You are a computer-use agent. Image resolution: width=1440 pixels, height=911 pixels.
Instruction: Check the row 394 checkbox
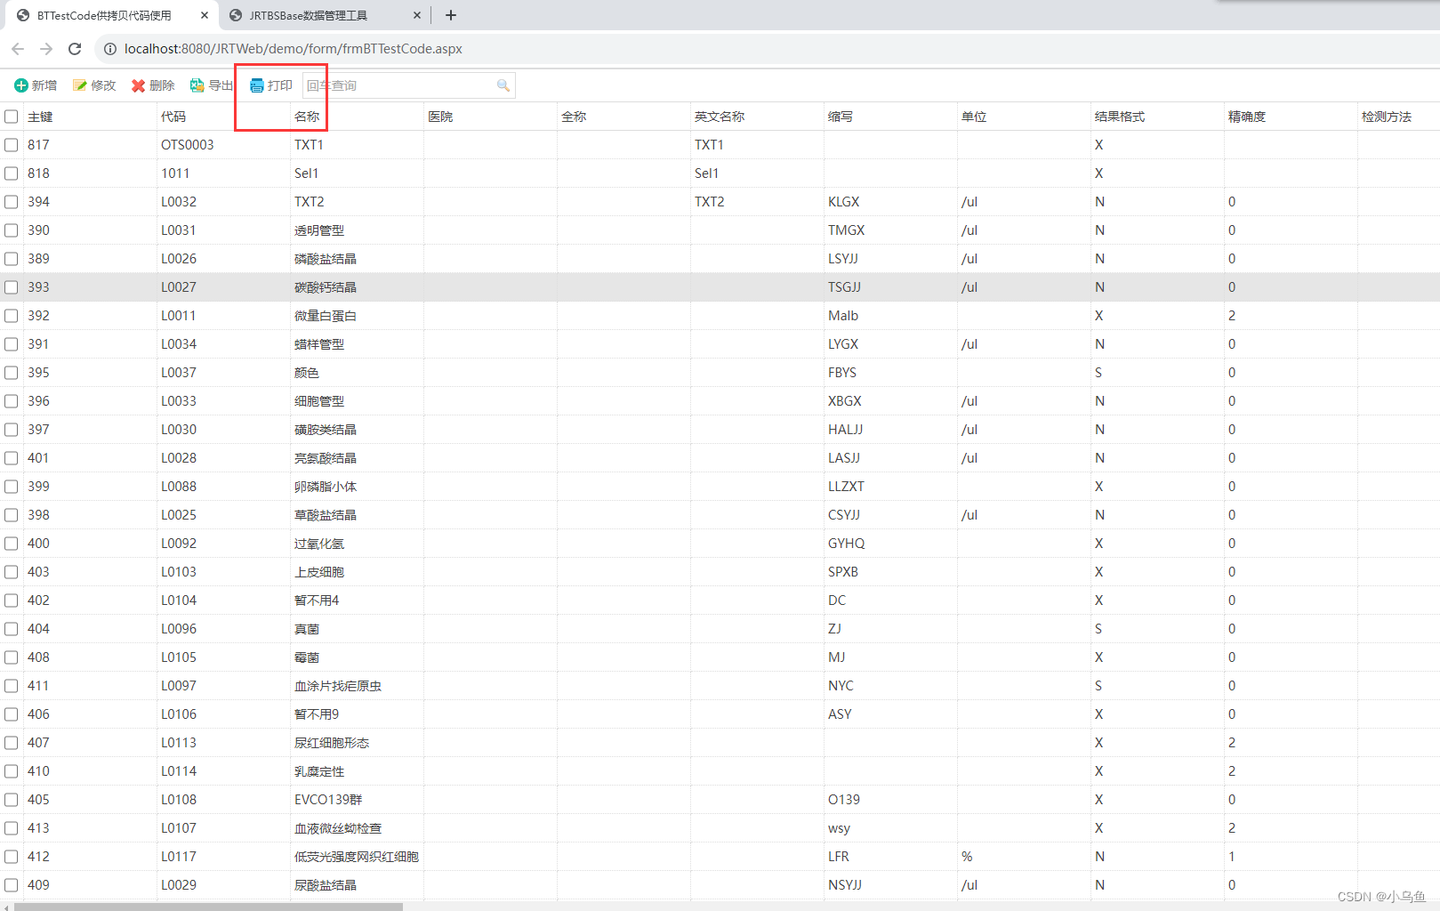click(x=12, y=202)
